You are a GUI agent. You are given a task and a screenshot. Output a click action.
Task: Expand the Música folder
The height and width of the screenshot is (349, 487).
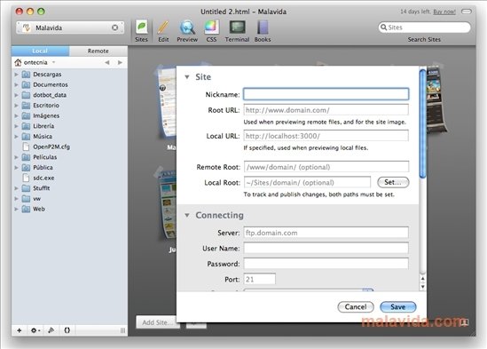coord(16,136)
